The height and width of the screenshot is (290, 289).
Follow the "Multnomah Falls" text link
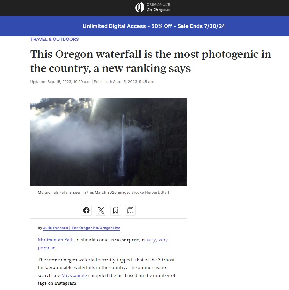point(56,240)
